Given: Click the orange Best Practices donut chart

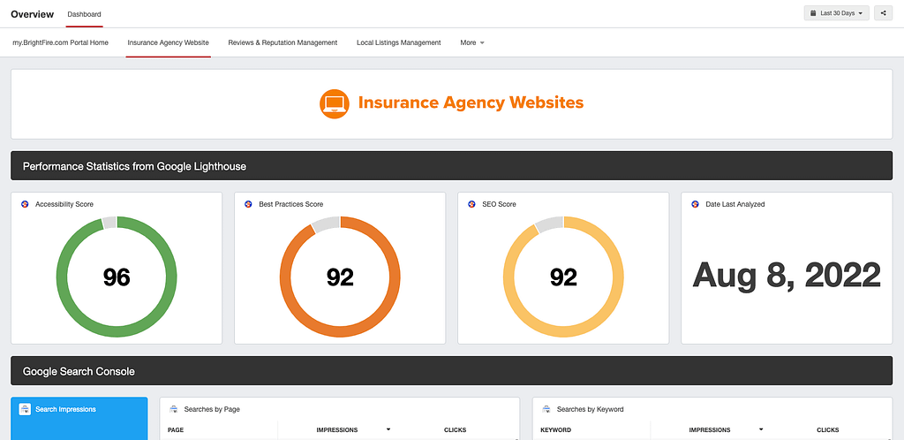Looking at the screenshot, I should [x=340, y=277].
